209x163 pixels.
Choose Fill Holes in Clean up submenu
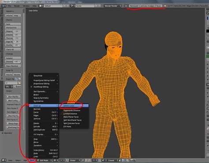[x=74, y=126]
